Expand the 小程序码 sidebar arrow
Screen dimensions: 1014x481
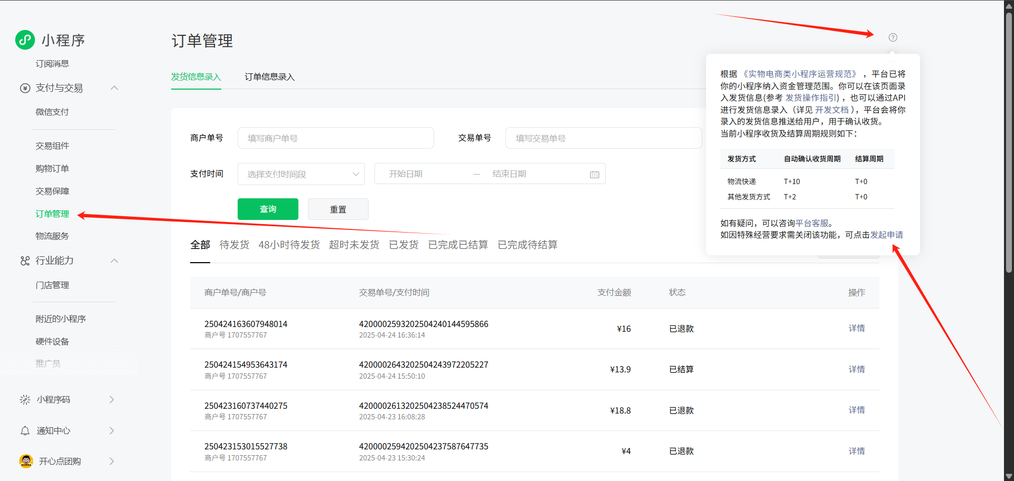point(111,400)
